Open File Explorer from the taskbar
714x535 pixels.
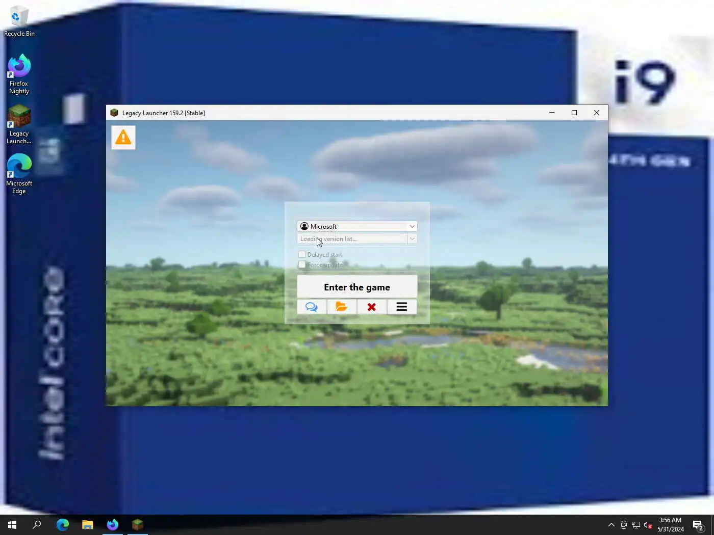tap(87, 524)
